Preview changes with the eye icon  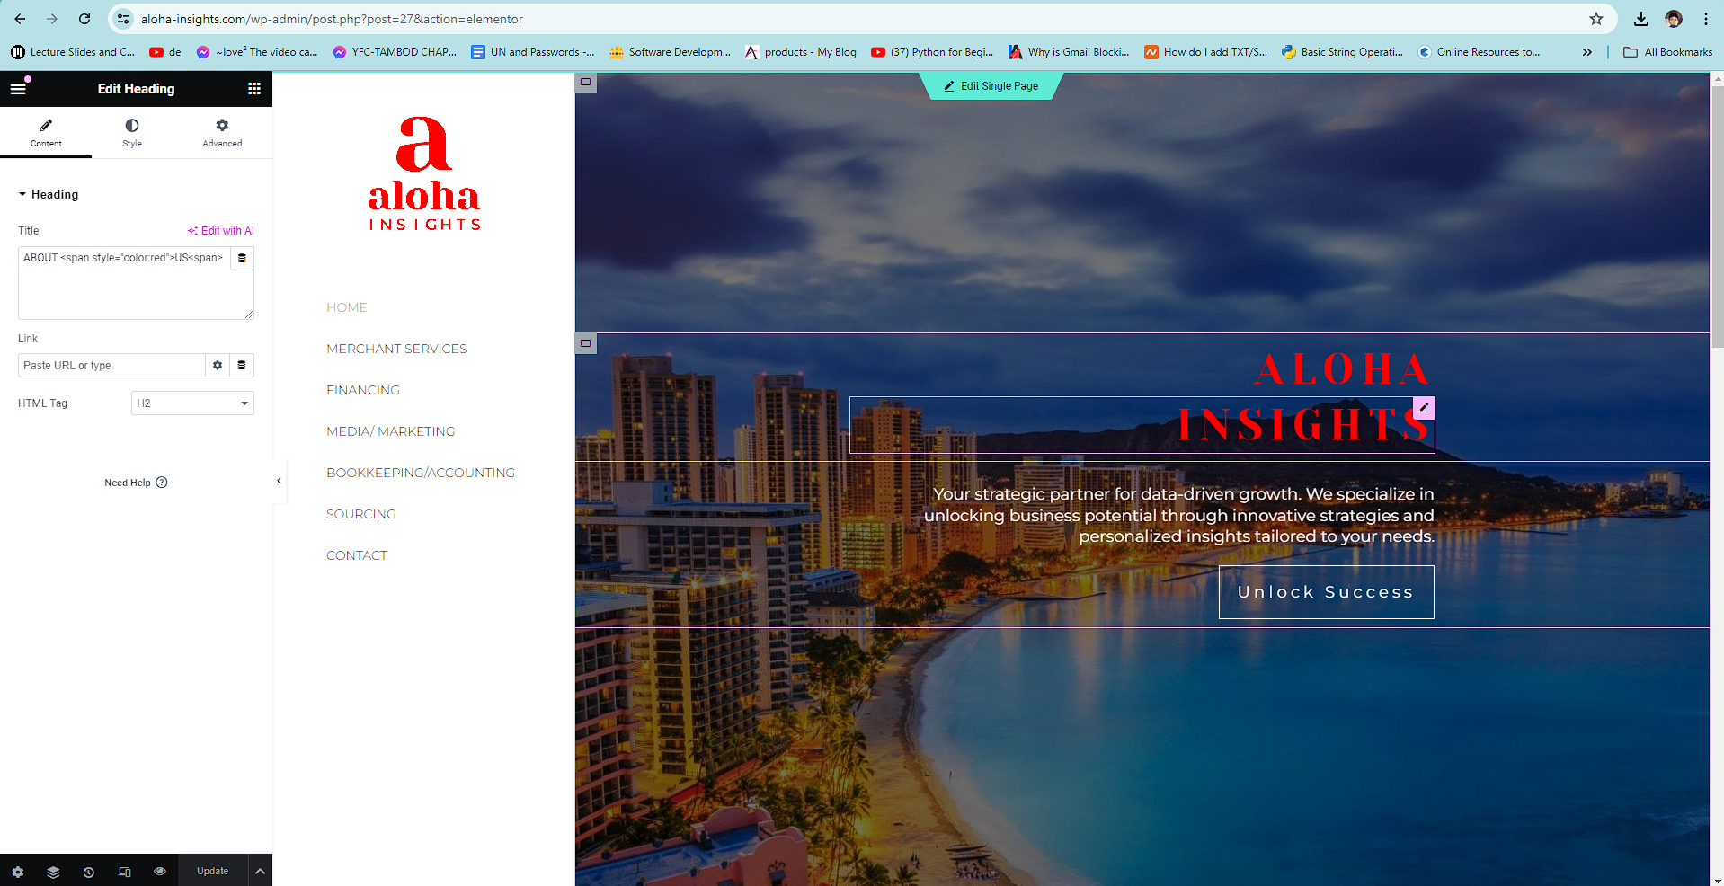pos(160,872)
